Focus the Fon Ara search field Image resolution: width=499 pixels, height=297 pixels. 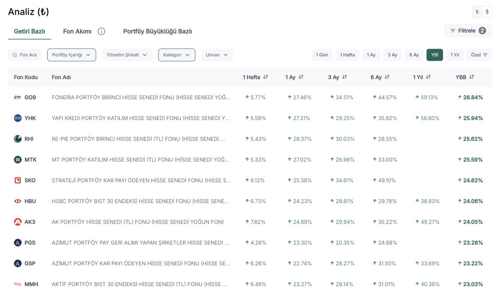(x=25, y=55)
